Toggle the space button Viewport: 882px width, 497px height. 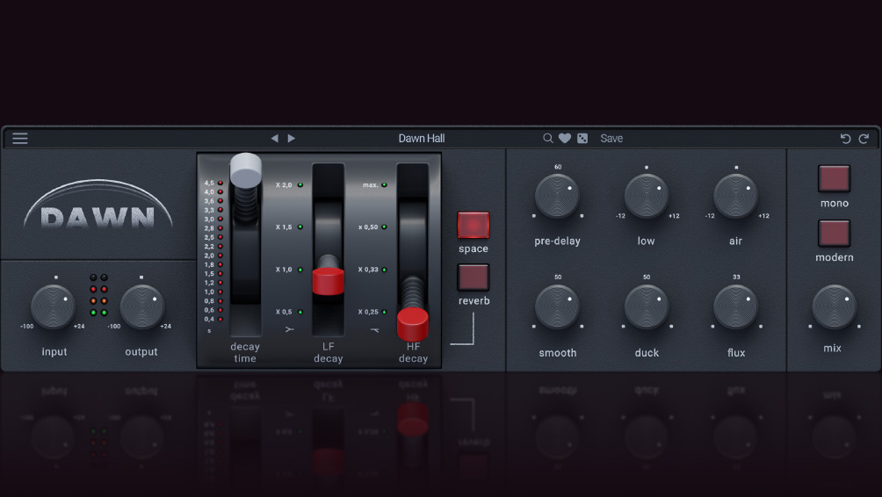point(473,225)
